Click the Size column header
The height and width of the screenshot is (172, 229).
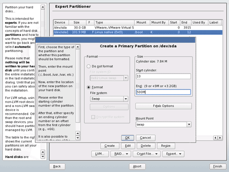tap(77, 22)
